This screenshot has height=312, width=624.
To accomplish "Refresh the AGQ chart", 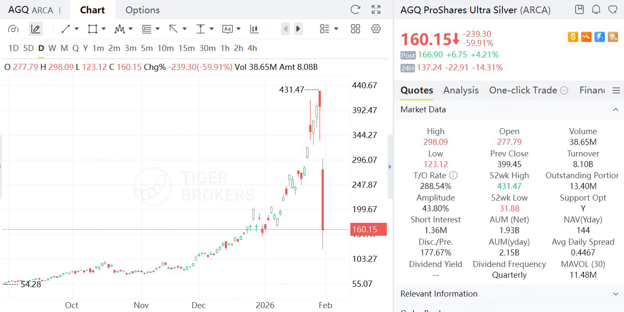I will coord(355,10).
